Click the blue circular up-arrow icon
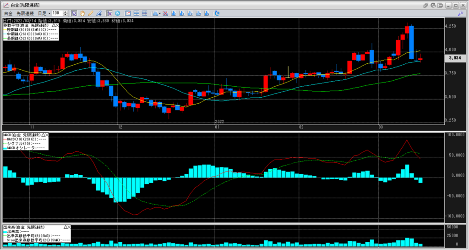 click(118, 13)
